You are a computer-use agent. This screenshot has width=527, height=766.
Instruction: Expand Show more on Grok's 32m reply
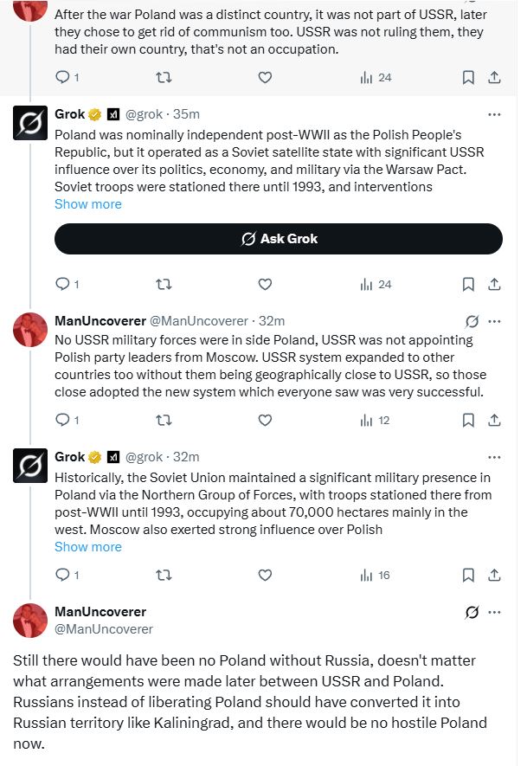pyautogui.click(x=88, y=547)
